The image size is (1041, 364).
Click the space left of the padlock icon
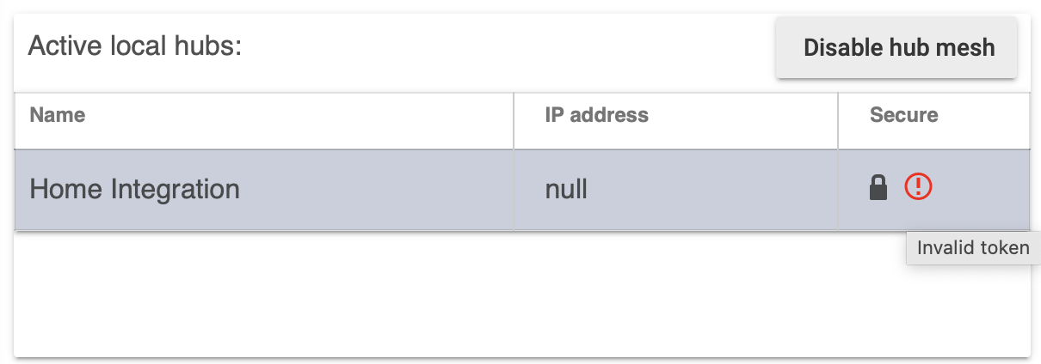pos(853,189)
